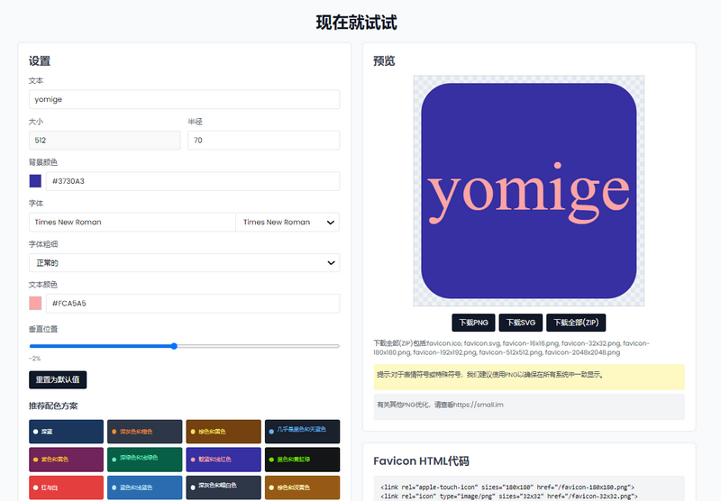721x501 pixels.
Task: Apply the 深绿色和浅绿色 color scheme
Action: click(x=144, y=460)
